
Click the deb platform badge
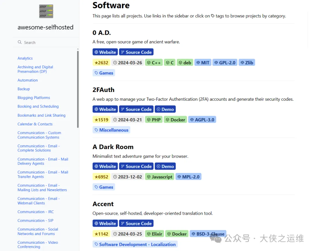coord(185,63)
